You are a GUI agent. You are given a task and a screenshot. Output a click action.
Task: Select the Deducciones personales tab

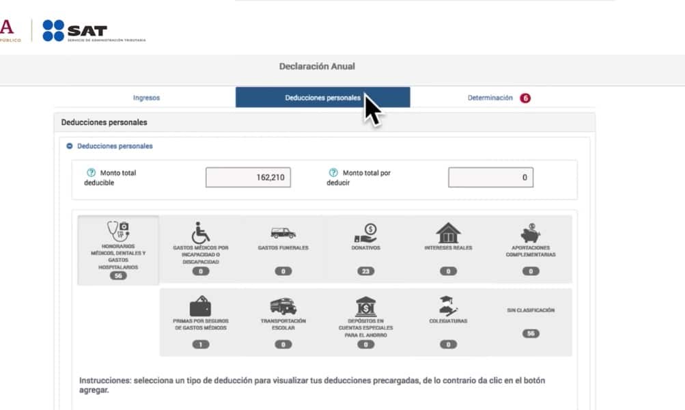(x=322, y=98)
